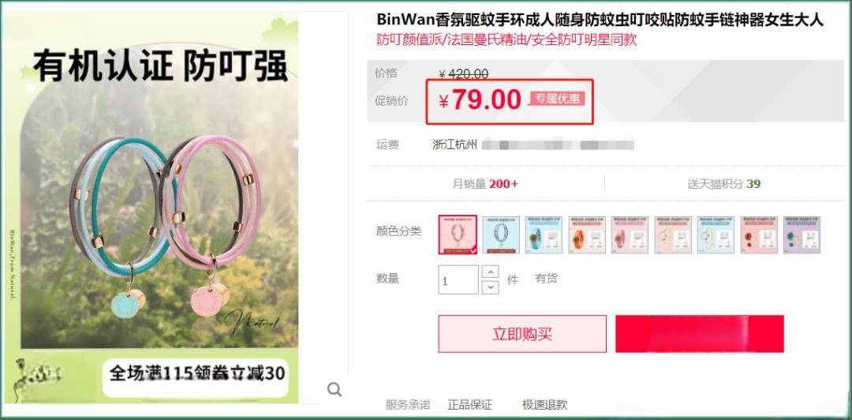Select the green clip on purple option
The image size is (852, 420).
(x=802, y=234)
